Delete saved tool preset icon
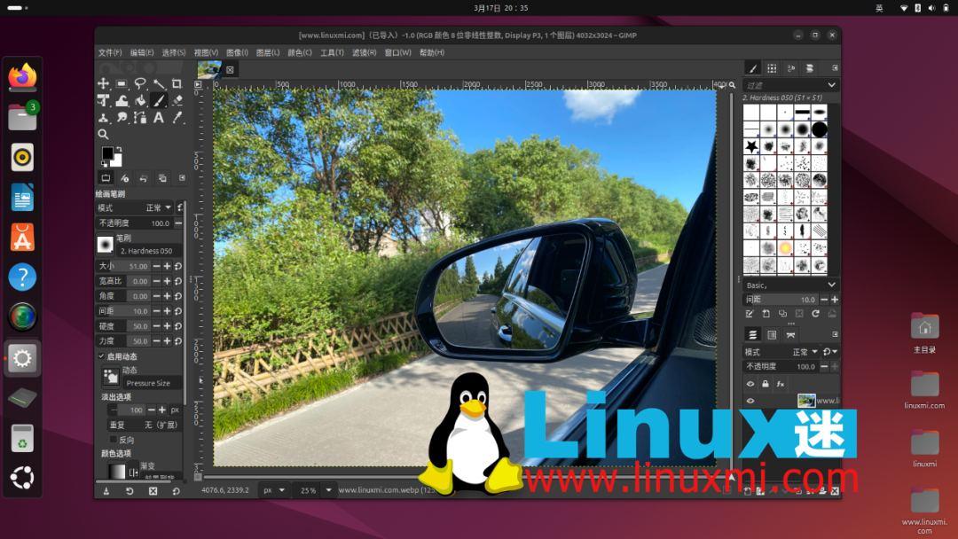Viewport: 958px width, 539px height. coord(153,491)
